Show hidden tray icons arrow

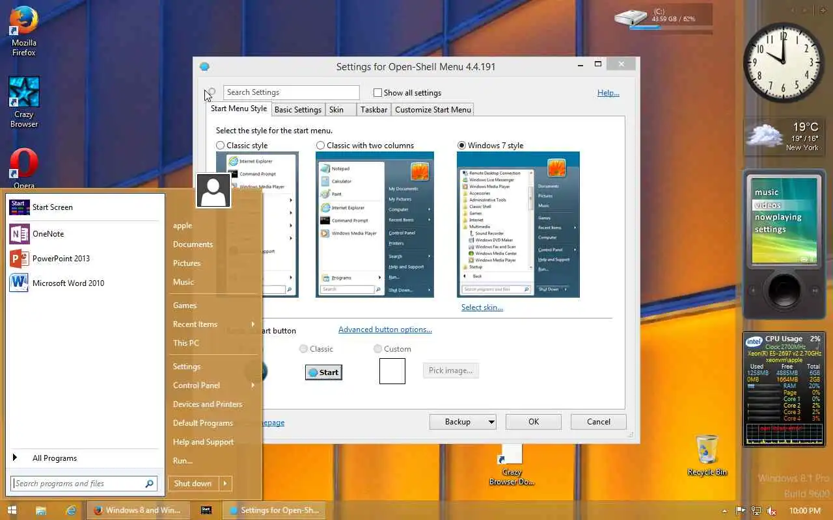coord(724,511)
